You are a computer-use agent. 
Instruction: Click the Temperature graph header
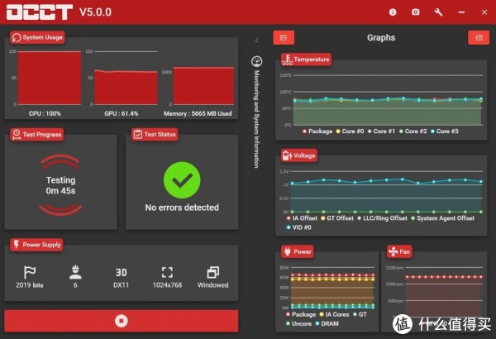[x=306, y=60]
